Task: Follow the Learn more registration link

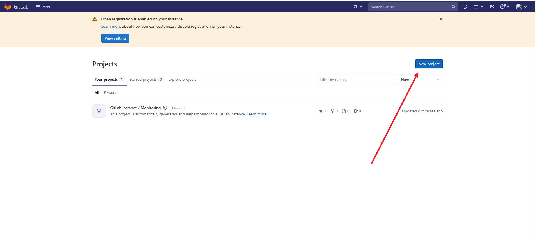Action: [111, 26]
